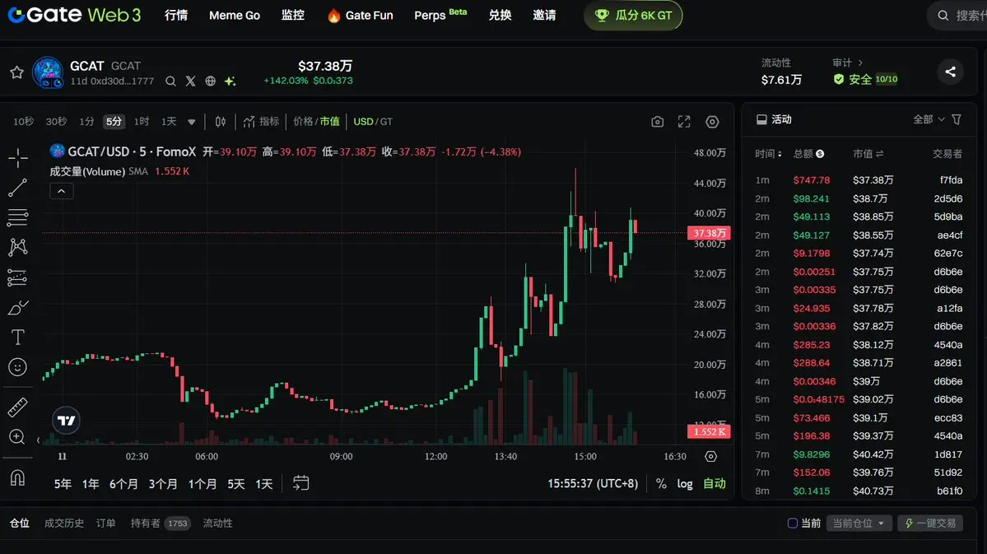
Task: Select the ruler measure tool
Action: point(17,407)
